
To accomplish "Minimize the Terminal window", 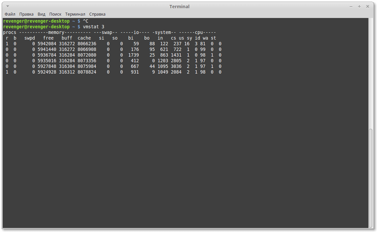I will click(351, 7).
